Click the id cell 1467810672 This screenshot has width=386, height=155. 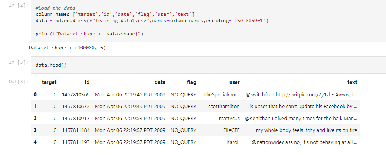pyautogui.click(x=76, y=107)
